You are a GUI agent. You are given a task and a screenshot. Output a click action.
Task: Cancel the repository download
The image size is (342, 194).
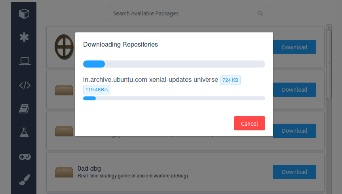click(x=249, y=123)
